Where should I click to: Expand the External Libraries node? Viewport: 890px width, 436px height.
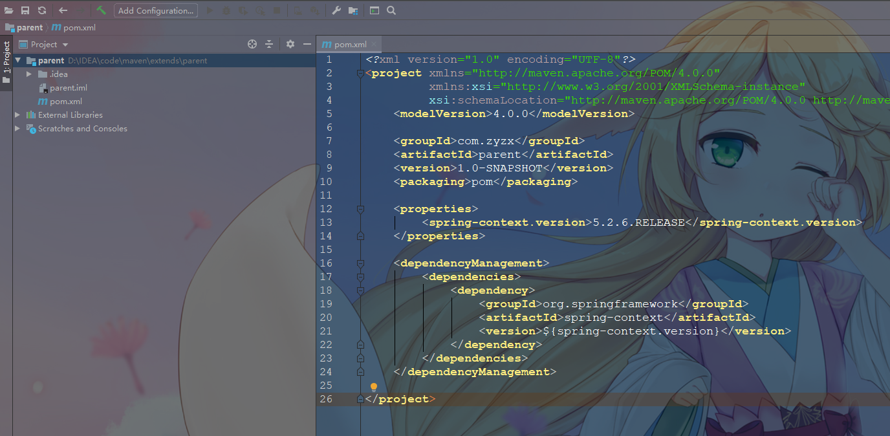click(17, 115)
